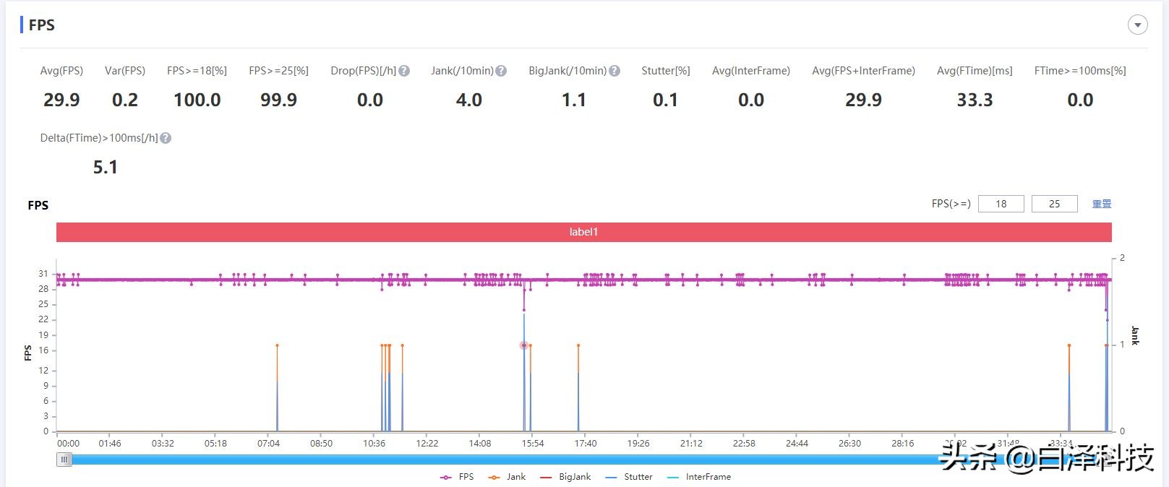This screenshot has width=1169, height=487.
Task: Toggle InterFrame series in legend
Action: 699,477
